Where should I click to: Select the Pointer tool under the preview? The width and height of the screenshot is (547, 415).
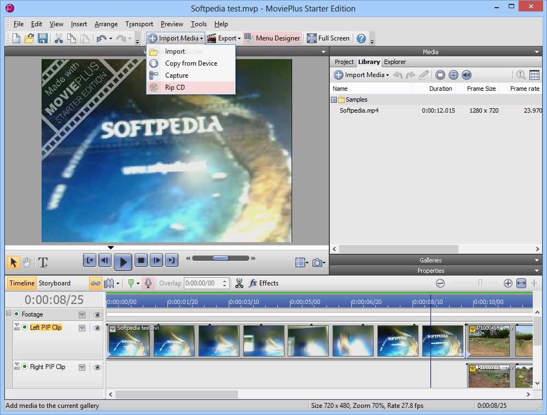tap(14, 262)
